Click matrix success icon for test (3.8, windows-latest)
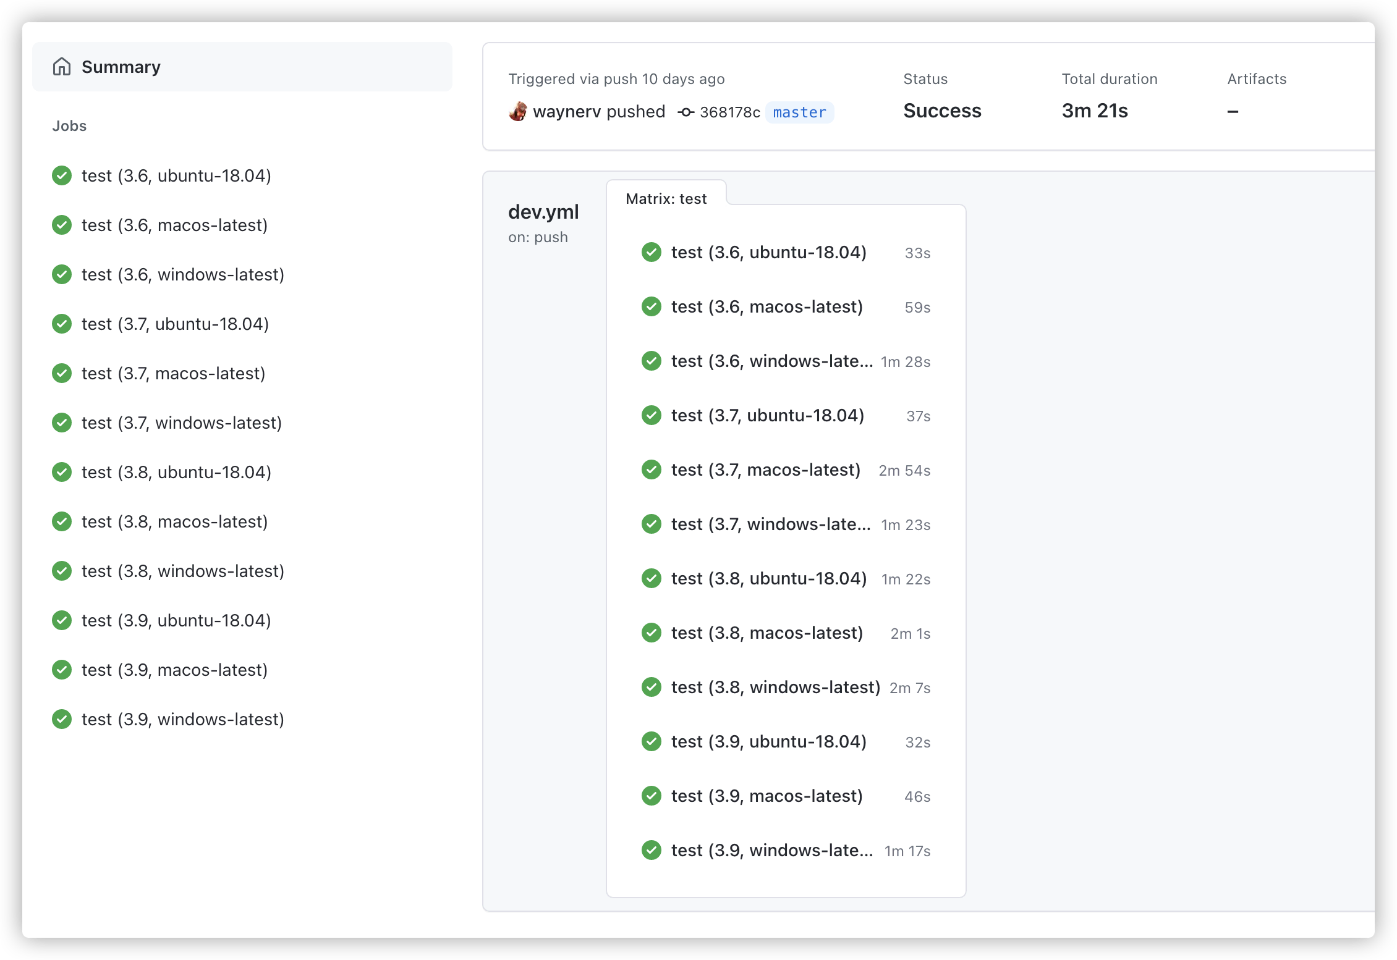 652,687
